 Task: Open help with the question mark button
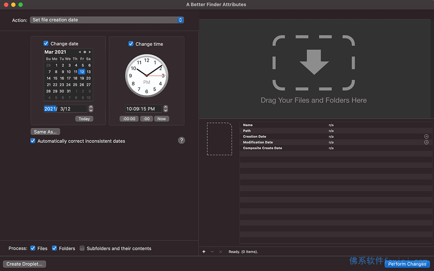tap(182, 140)
